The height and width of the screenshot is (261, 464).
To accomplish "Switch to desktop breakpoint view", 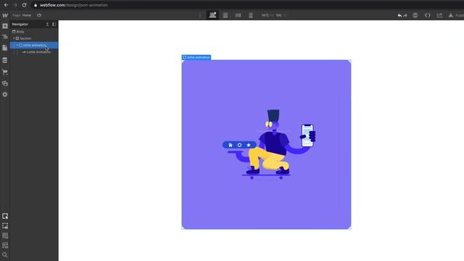I will pos(212,15).
